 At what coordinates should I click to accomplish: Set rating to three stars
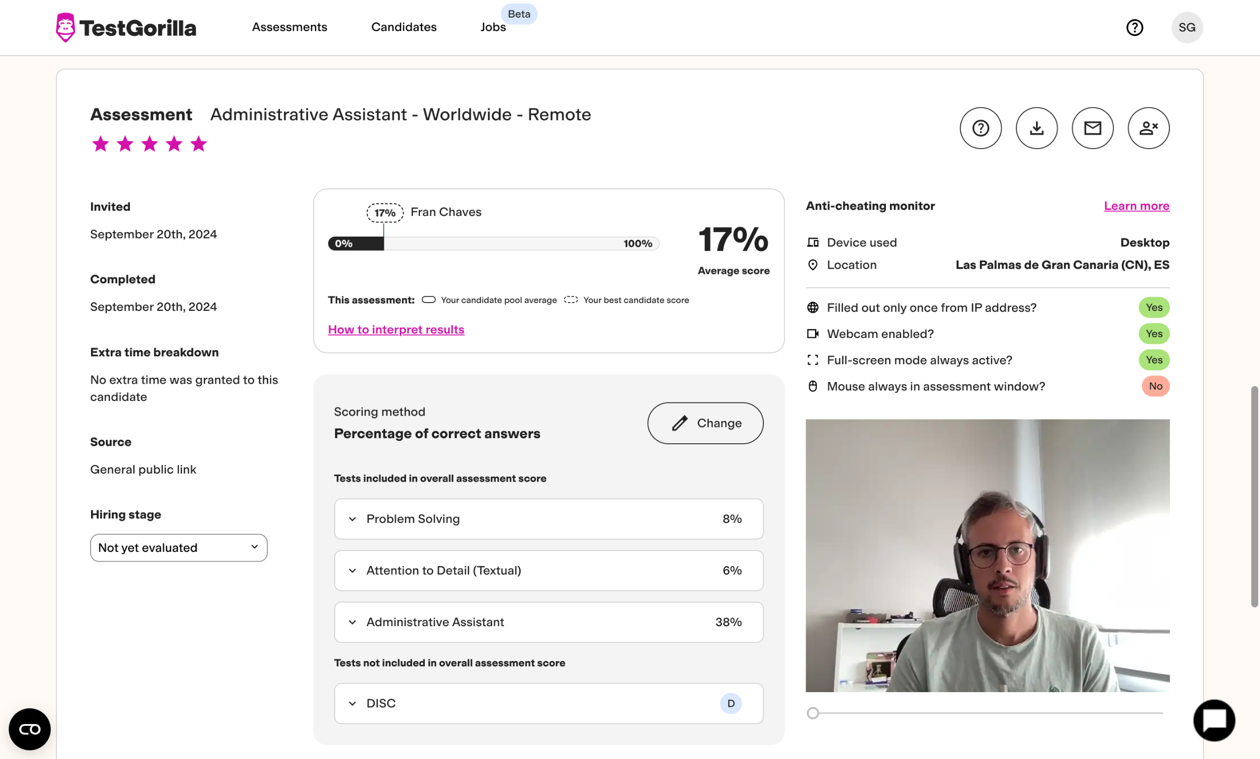click(149, 144)
